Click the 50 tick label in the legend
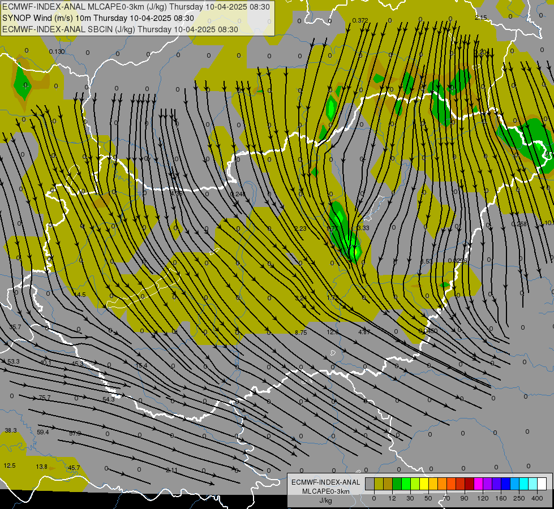The width and height of the screenshot is (554, 509). (x=428, y=498)
